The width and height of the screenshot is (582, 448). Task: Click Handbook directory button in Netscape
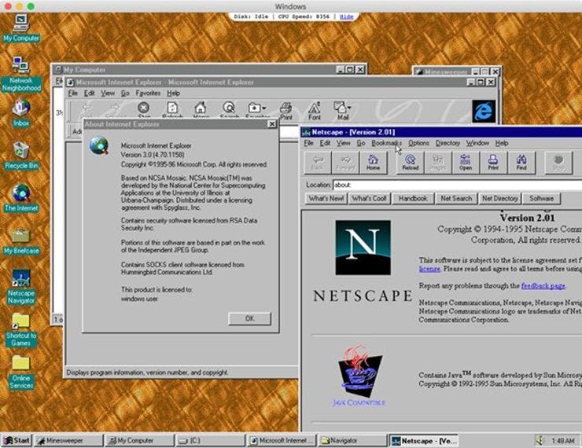coord(413,199)
